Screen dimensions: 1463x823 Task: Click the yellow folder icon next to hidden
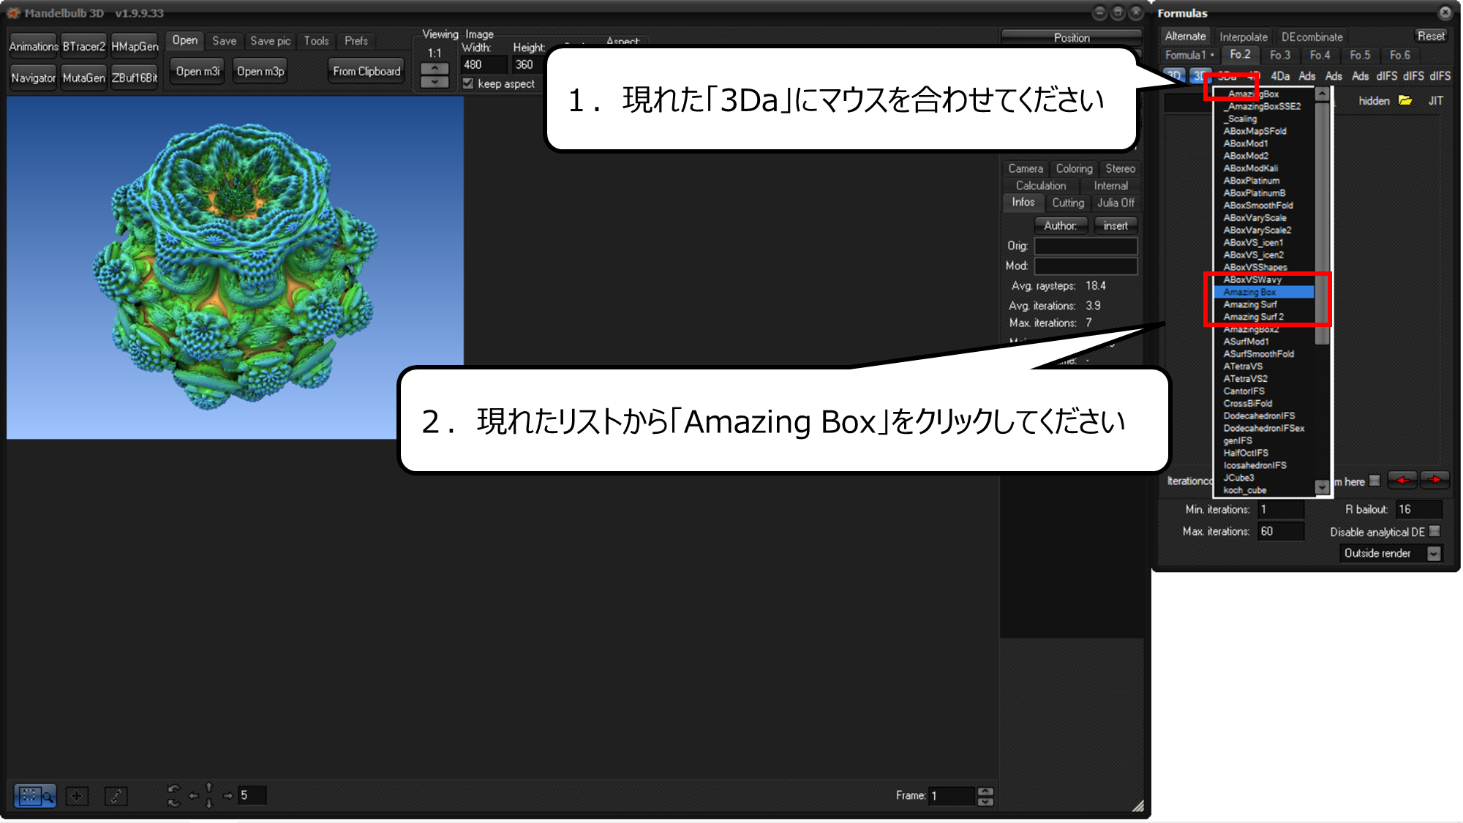(1405, 101)
